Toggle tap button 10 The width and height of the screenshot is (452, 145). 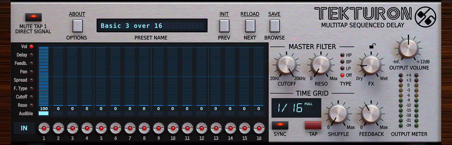(x=173, y=128)
